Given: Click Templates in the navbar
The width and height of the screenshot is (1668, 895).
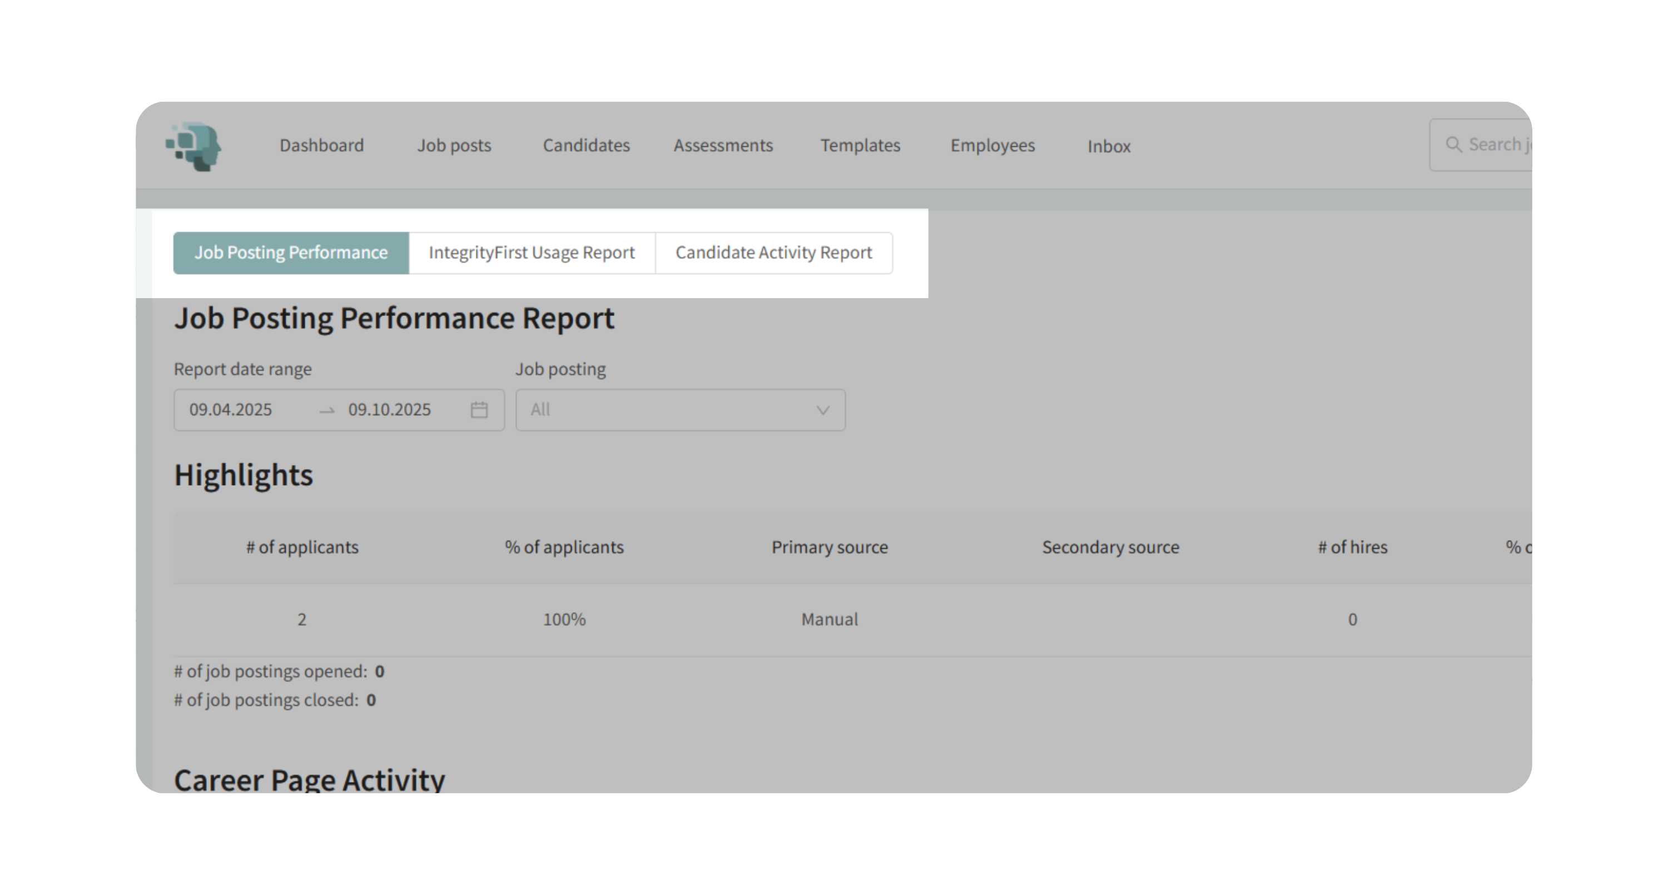Looking at the screenshot, I should [860, 145].
